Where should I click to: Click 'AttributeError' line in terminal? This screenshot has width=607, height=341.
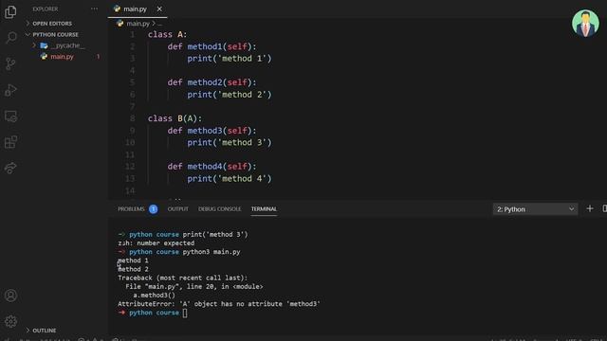tap(219, 304)
